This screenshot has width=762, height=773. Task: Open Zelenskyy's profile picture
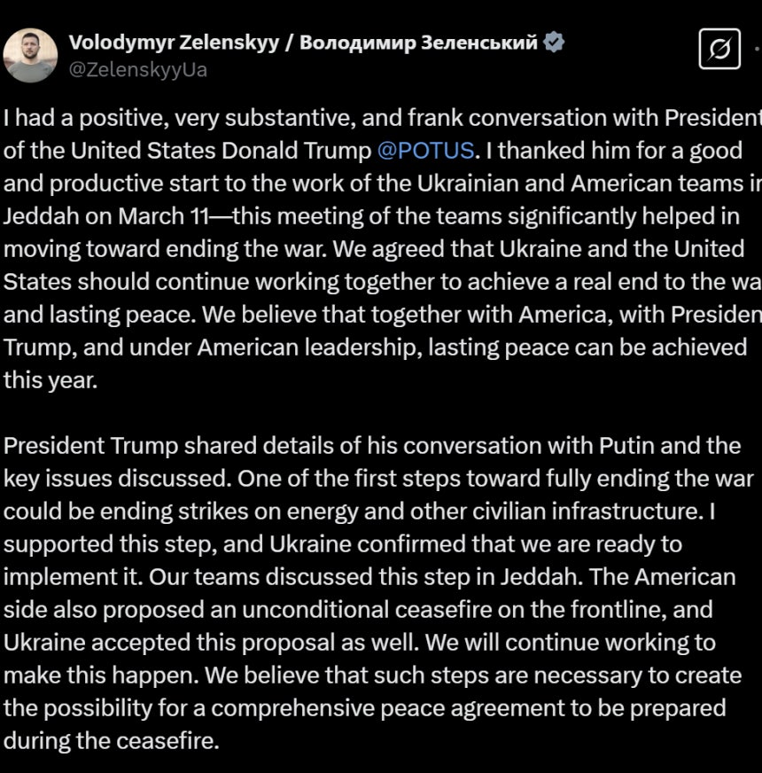tap(30, 55)
